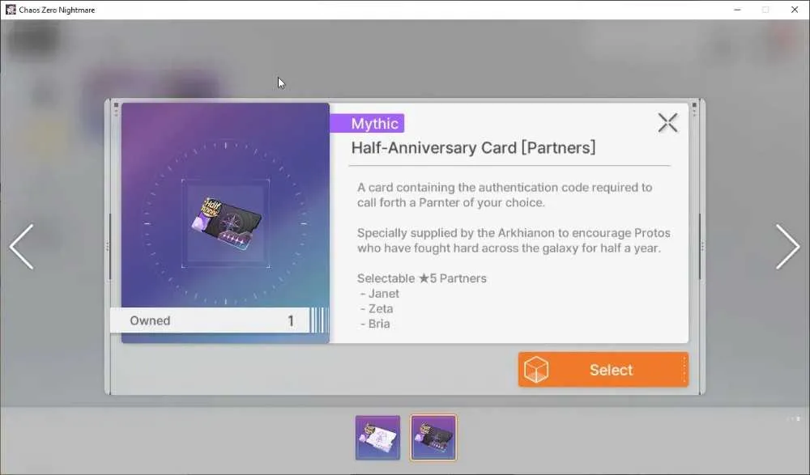Viewport: 810px width, 475px height.
Task: Go to the previous item with left arrow
Action: tap(22, 247)
